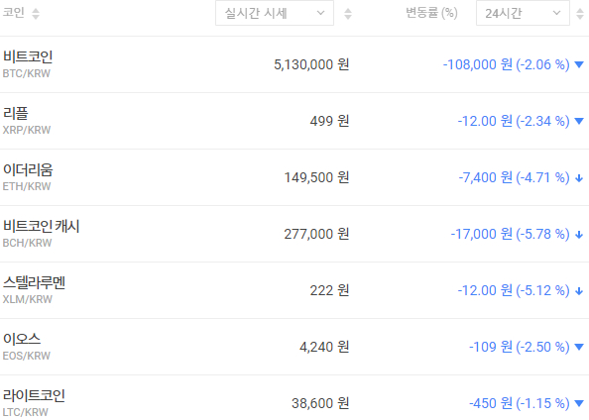Open the 리플 XRP/KRW coin link
The image size is (589, 420).
tap(27, 121)
